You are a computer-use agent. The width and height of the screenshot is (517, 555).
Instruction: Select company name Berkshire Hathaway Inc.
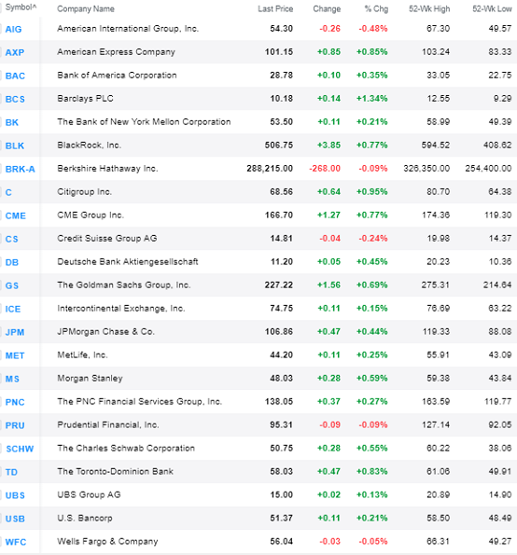[x=107, y=169]
